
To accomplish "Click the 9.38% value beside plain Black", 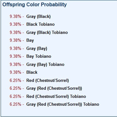I will [15, 72].
